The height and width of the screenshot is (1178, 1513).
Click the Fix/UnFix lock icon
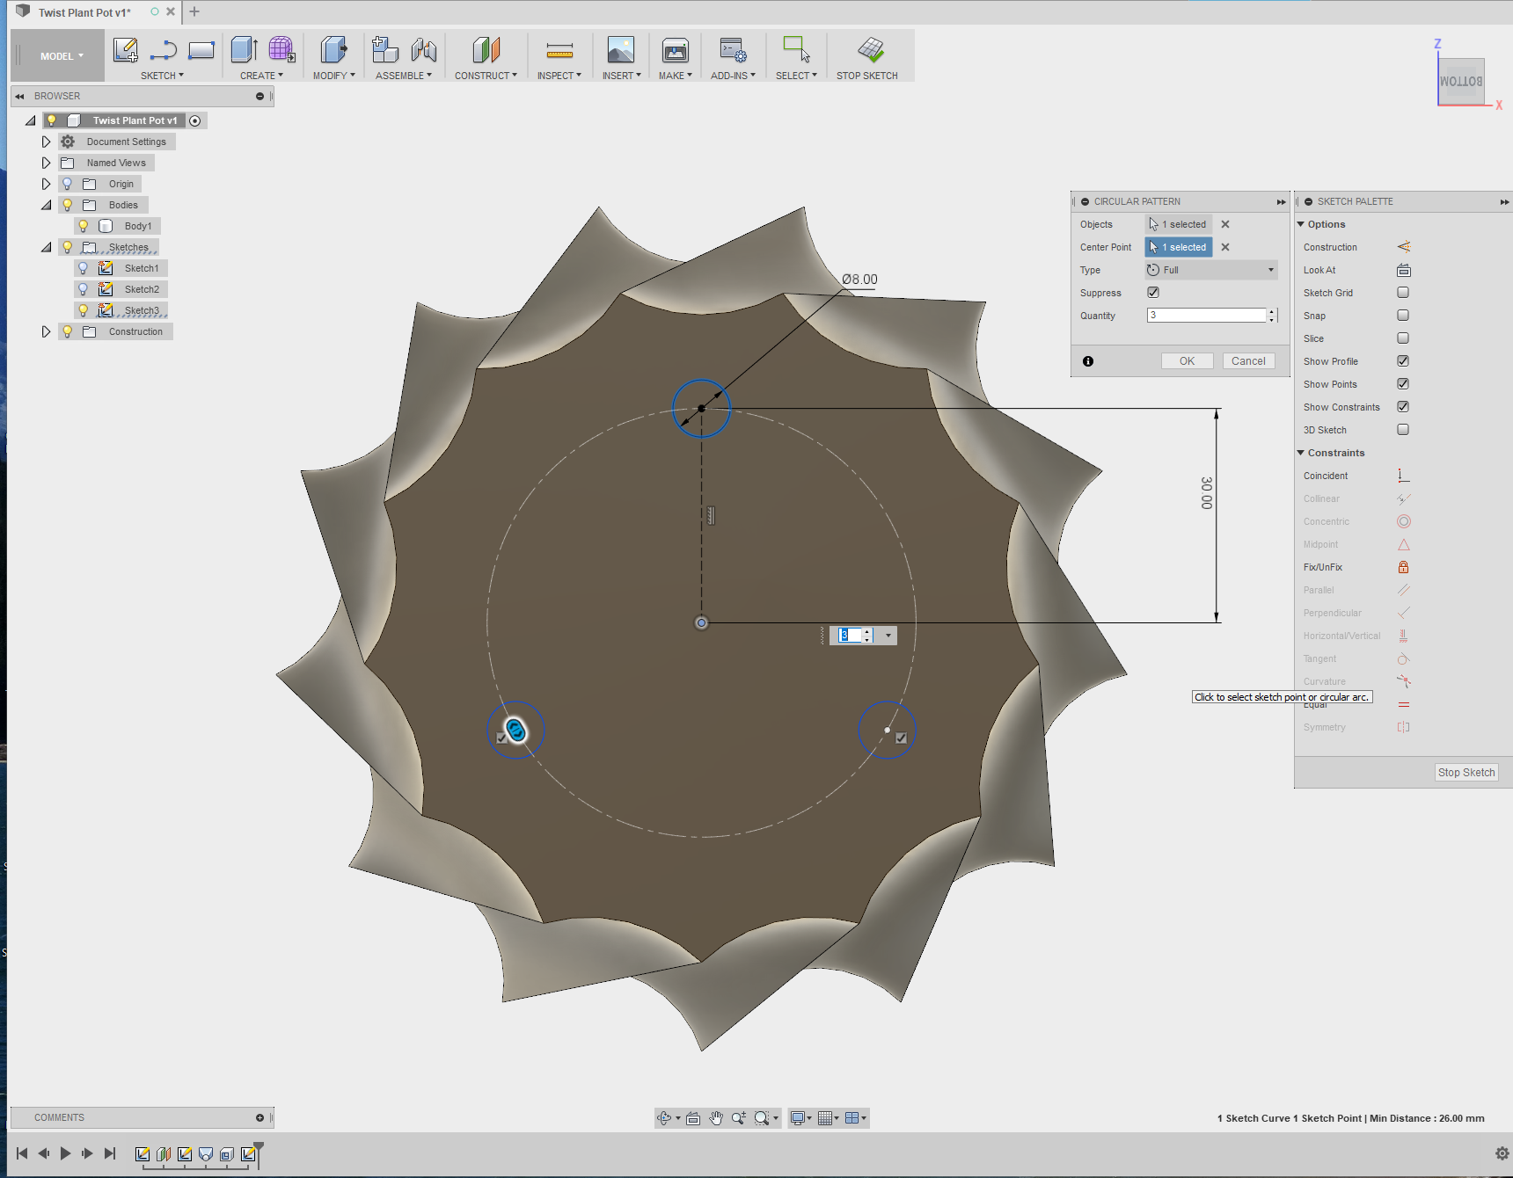(x=1404, y=567)
